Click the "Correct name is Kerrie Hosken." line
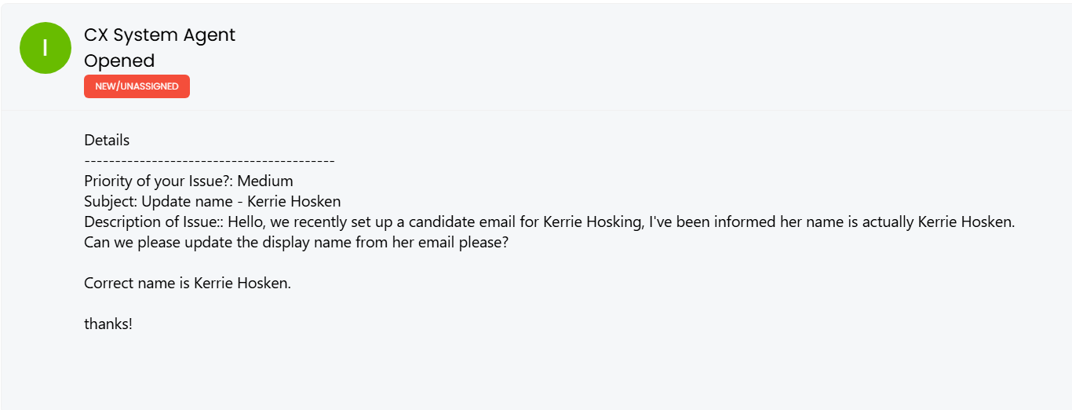Image resolution: width=1072 pixels, height=410 pixels. click(x=188, y=284)
